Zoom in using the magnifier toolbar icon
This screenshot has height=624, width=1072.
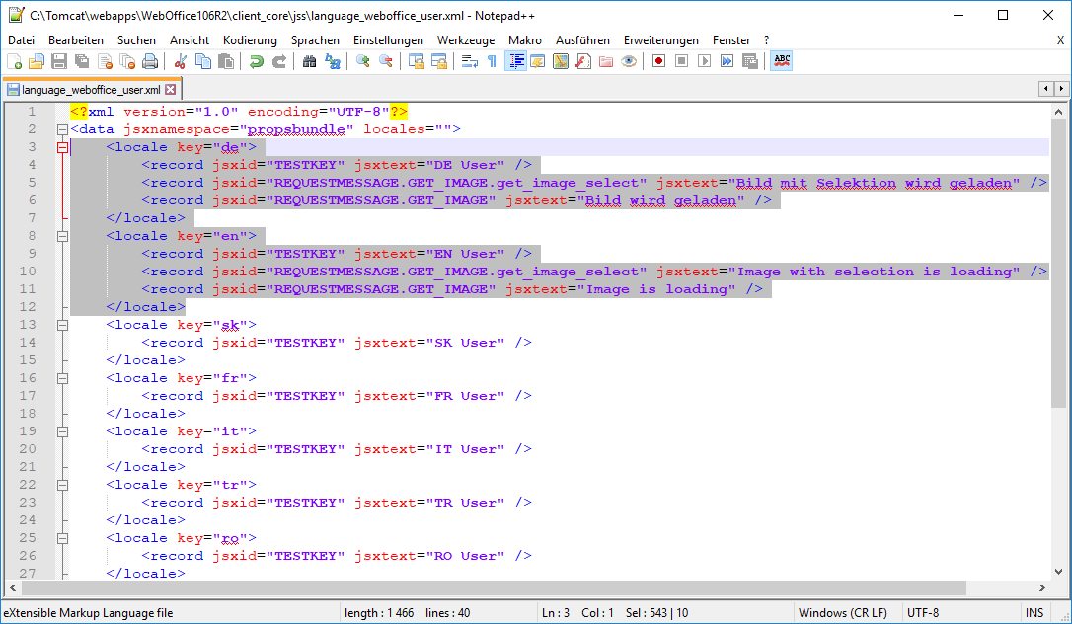click(x=363, y=60)
